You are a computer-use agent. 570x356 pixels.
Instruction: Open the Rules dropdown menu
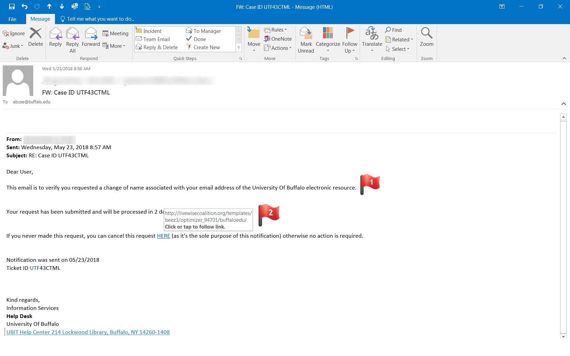click(275, 30)
